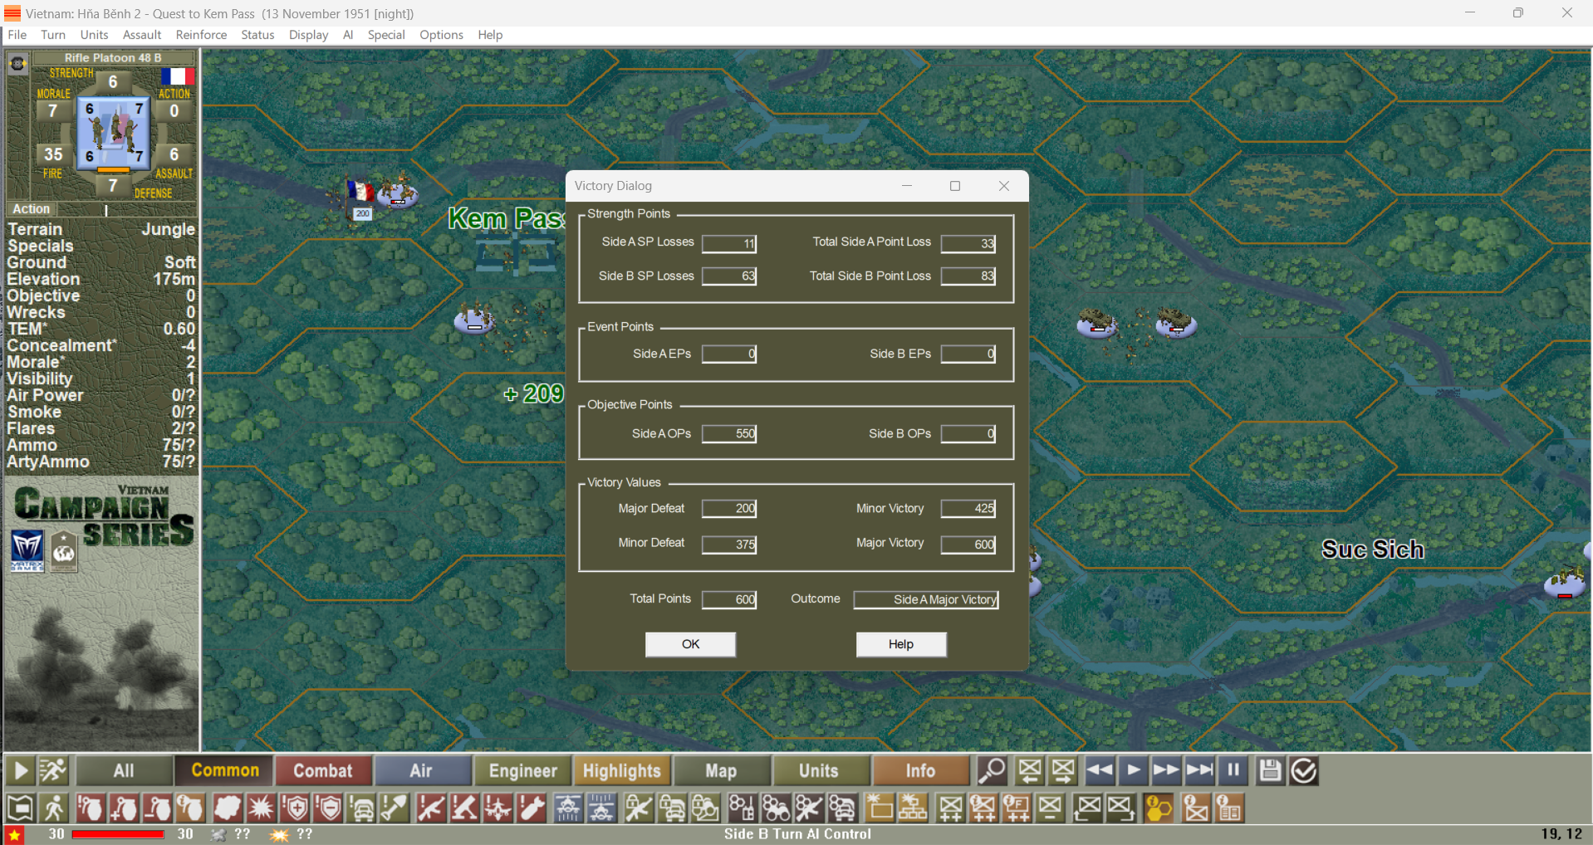Click the smoke cloud icon
Viewport: 1593px width, 845px height.
(x=227, y=808)
